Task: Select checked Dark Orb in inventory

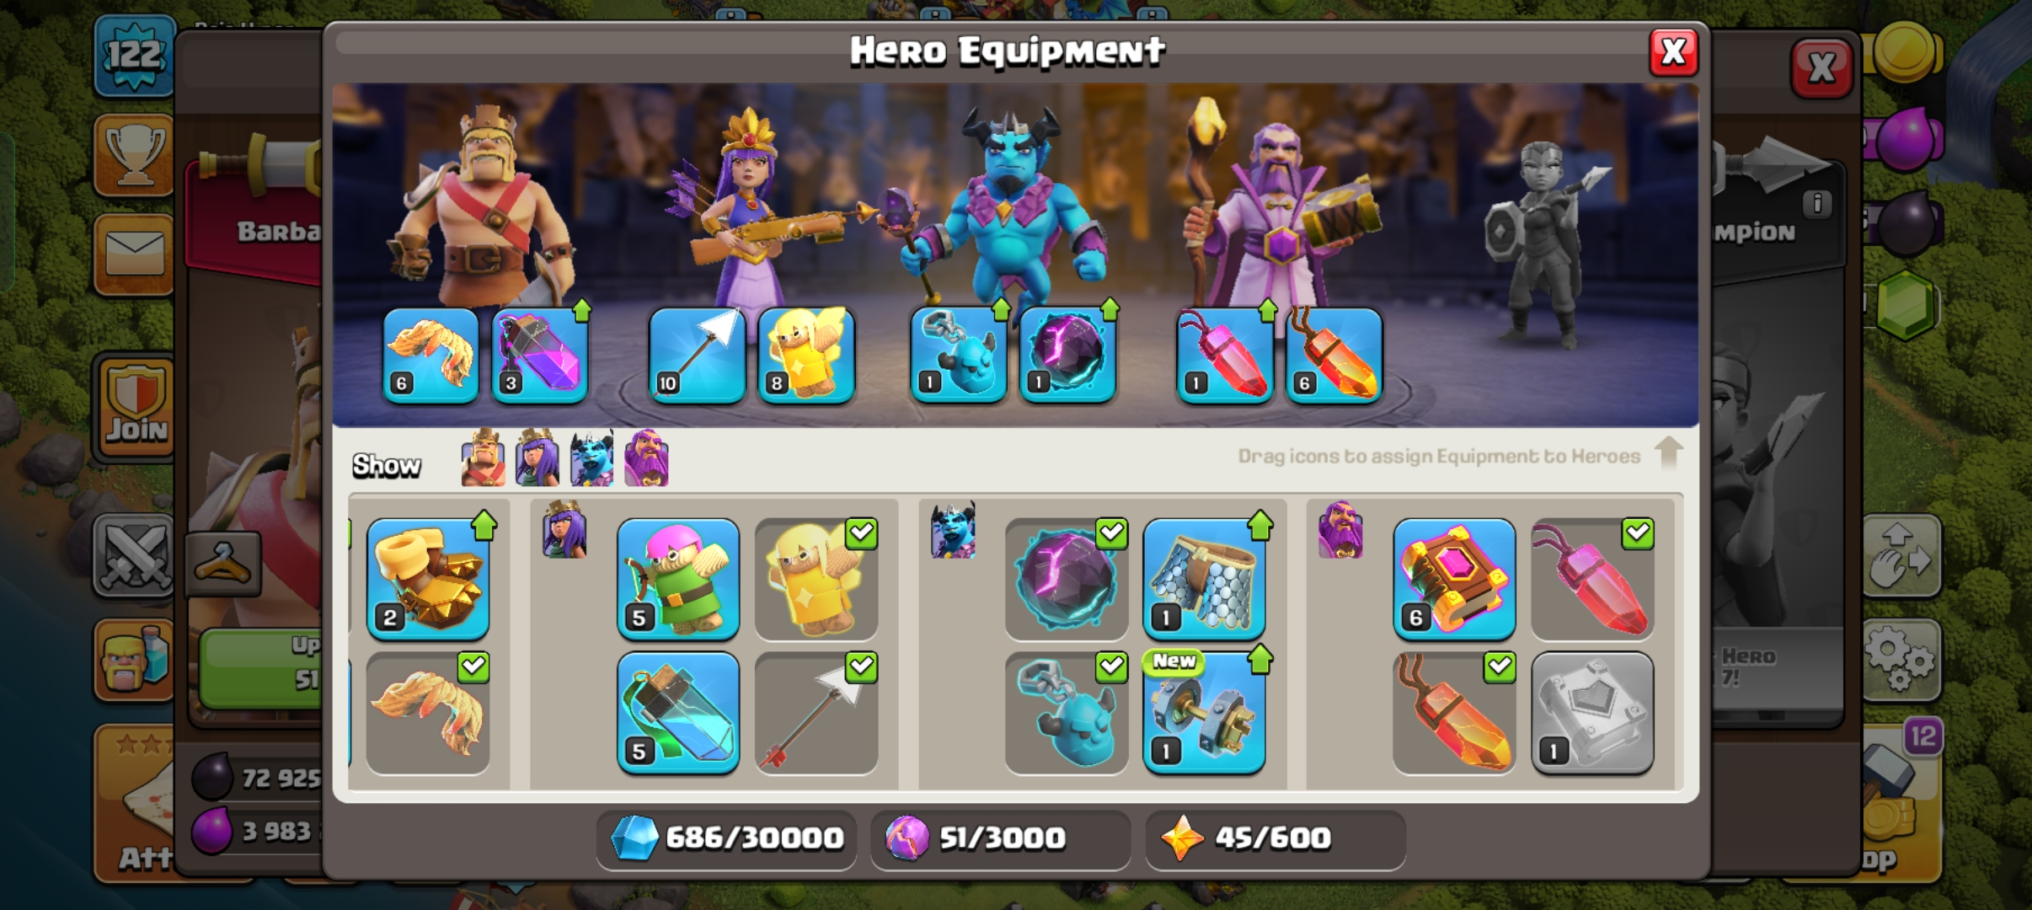Action: (1067, 580)
